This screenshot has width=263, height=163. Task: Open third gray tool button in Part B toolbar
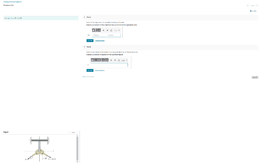[103, 60]
